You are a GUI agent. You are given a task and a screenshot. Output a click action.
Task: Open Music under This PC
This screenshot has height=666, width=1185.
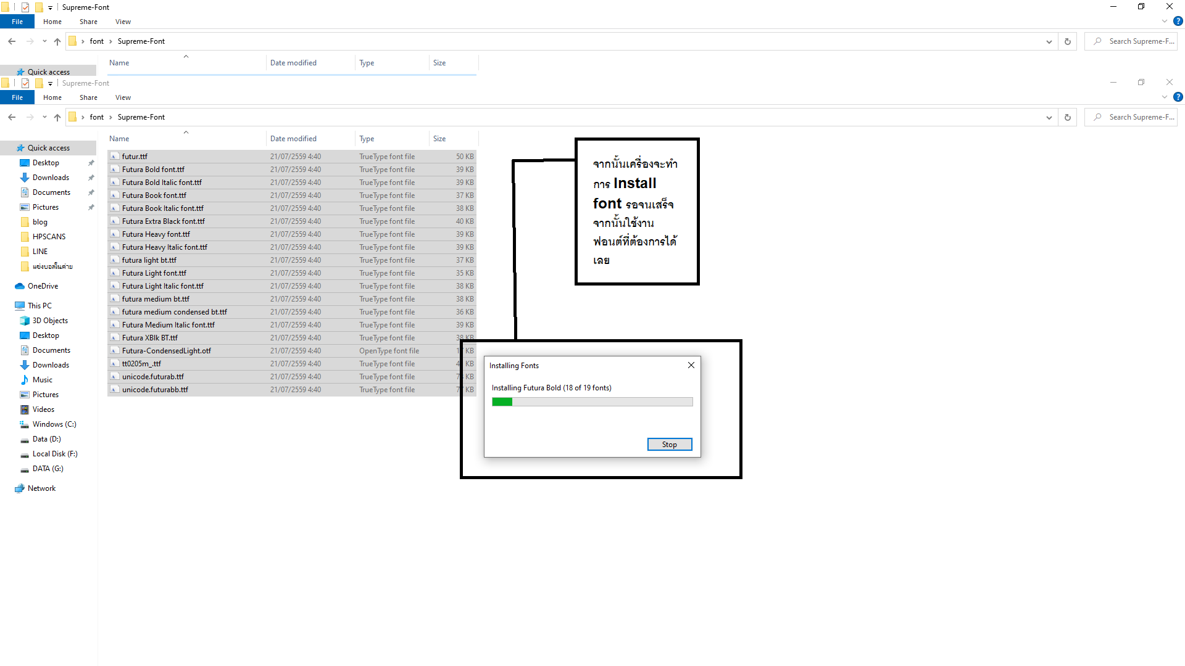42,380
